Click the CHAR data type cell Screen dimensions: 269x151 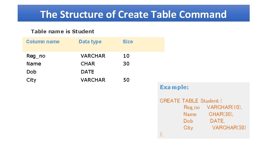click(88, 64)
